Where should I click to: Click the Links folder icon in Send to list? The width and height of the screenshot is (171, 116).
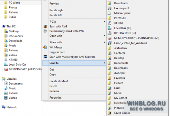point(109,88)
